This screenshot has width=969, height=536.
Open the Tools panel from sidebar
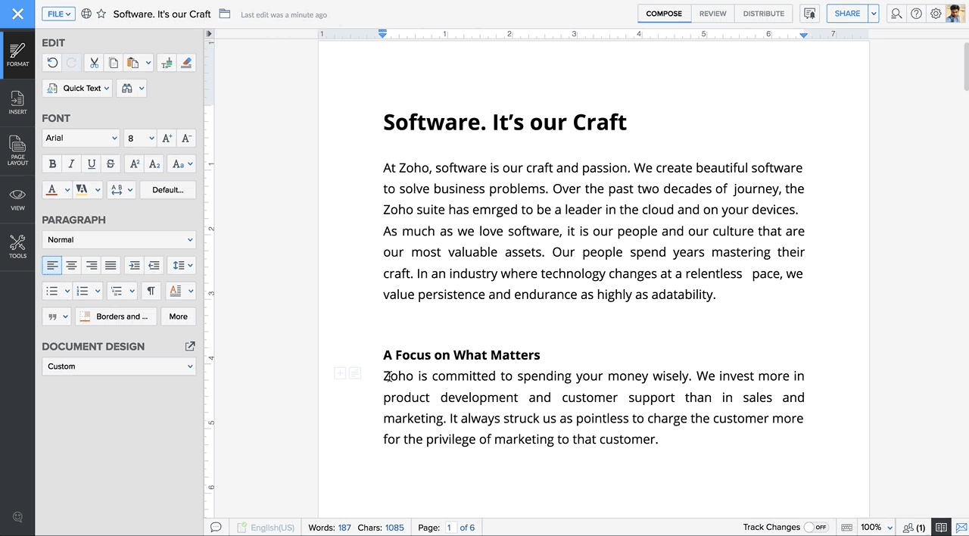coord(17,247)
